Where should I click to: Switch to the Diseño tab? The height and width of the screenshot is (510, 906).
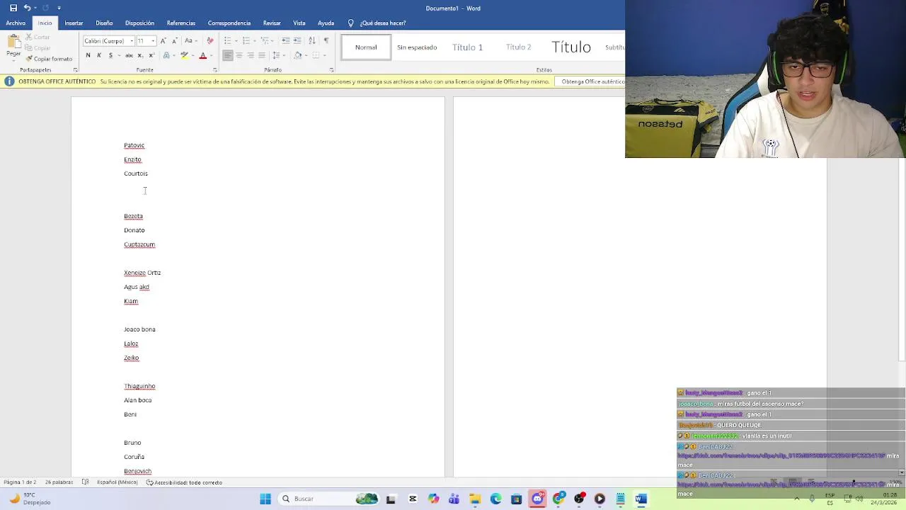pyautogui.click(x=104, y=23)
